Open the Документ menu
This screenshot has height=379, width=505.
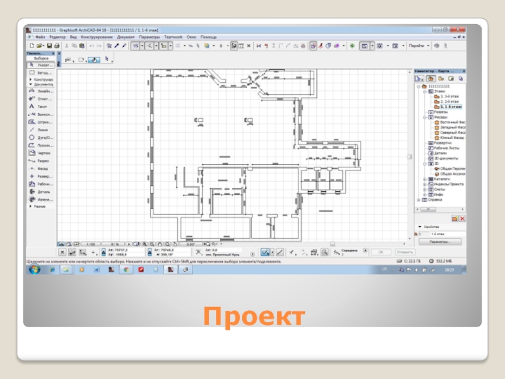pyautogui.click(x=126, y=37)
